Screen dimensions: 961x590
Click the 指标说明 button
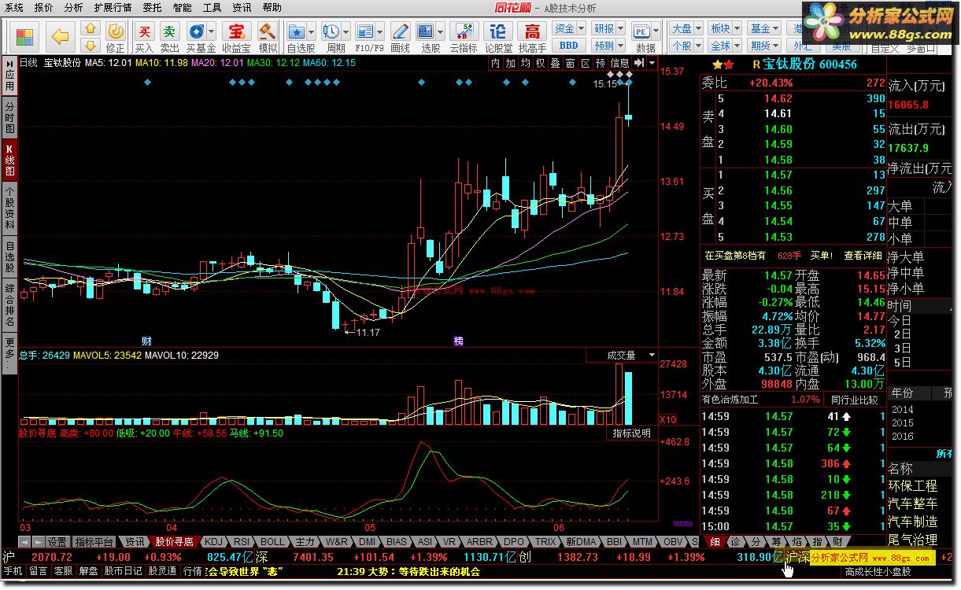(632, 433)
